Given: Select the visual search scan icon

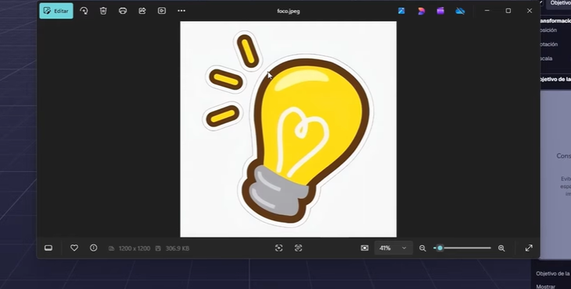Looking at the screenshot, I should [279, 248].
